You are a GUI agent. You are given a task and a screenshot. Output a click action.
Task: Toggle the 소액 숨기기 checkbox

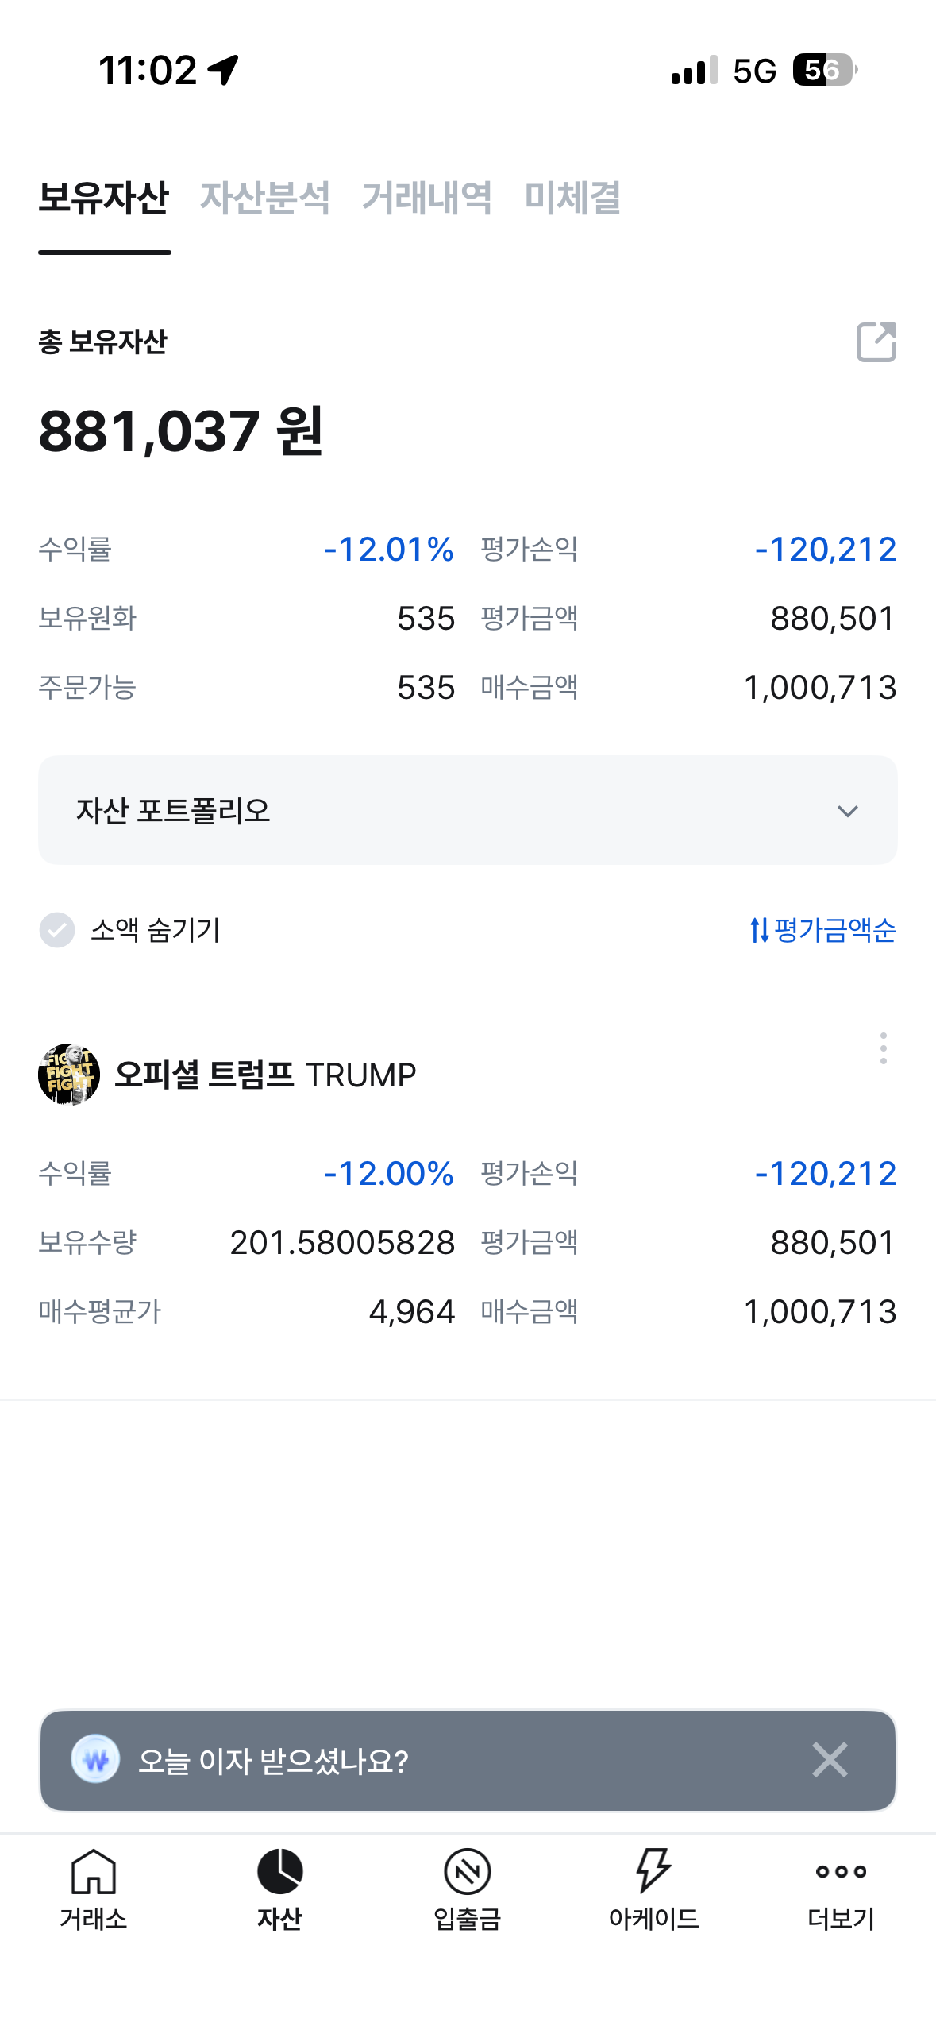click(x=57, y=930)
